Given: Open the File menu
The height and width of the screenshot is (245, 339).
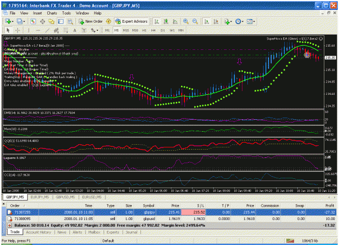Looking at the screenshot, I should (13, 13).
